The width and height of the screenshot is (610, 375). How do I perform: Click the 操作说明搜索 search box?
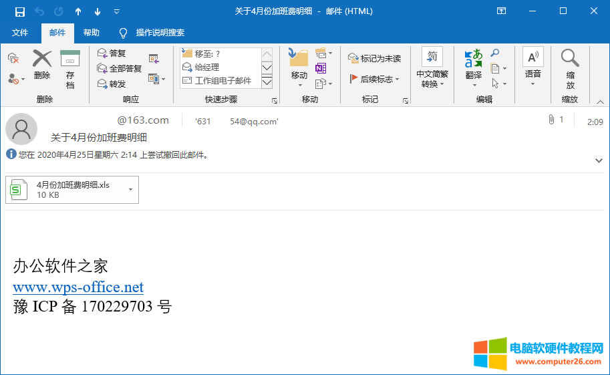click(x=160, y=33)
